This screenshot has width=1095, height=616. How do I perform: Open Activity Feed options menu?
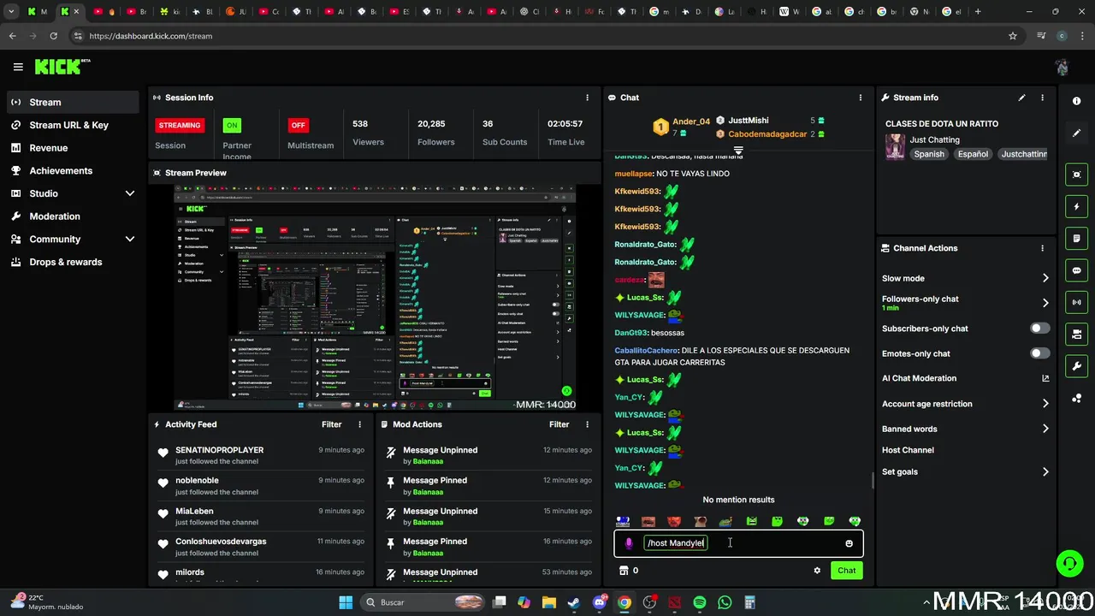[x=359, y=424]
